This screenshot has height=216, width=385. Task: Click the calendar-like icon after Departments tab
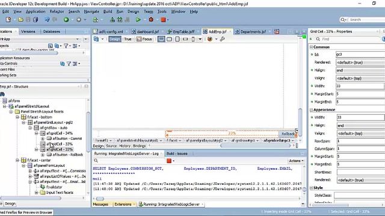click(277, 32)
